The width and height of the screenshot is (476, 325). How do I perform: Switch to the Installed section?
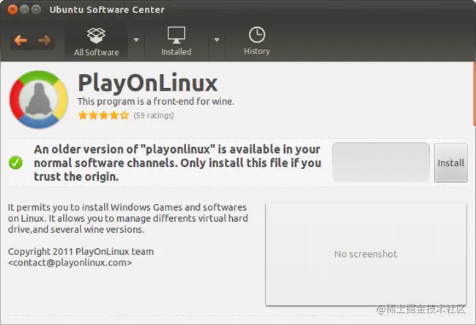(176, 42)
